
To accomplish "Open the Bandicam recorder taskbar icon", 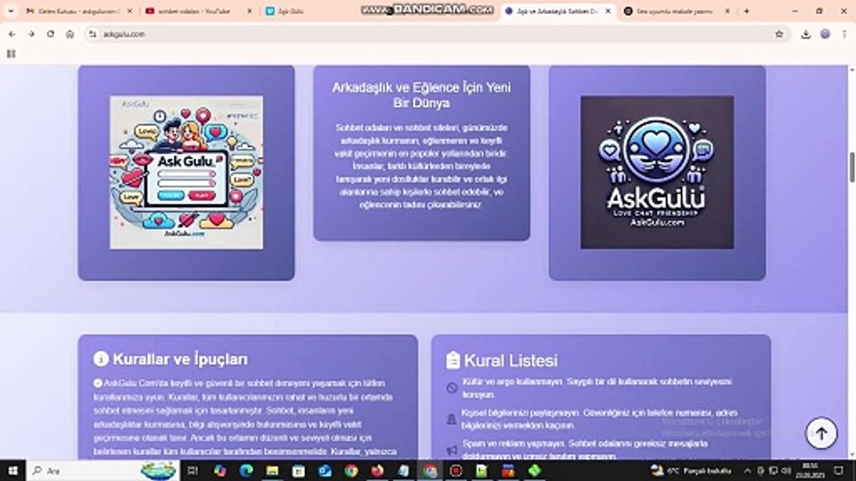I will (456, 471).
